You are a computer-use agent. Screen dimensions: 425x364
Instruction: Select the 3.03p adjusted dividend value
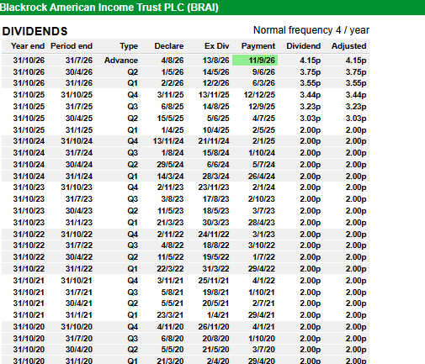tap(356, 119)
